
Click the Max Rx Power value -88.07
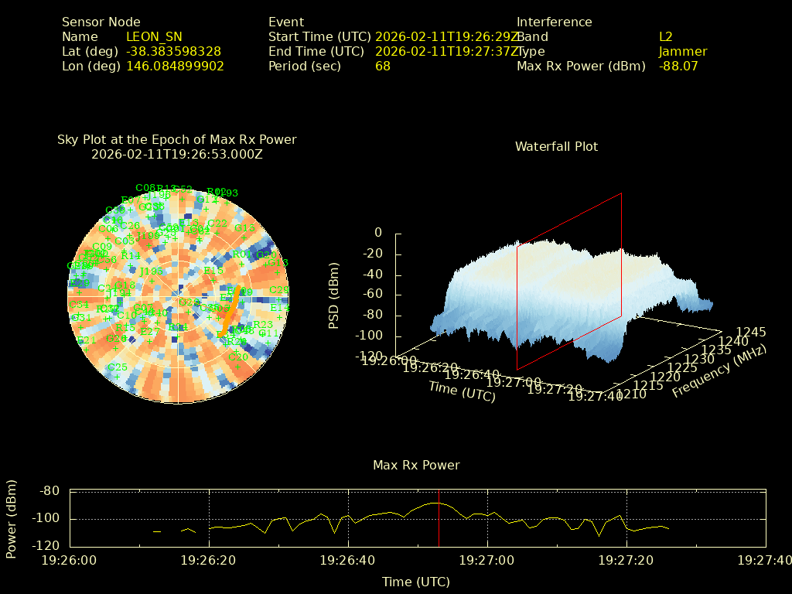[x=678, y=67]
